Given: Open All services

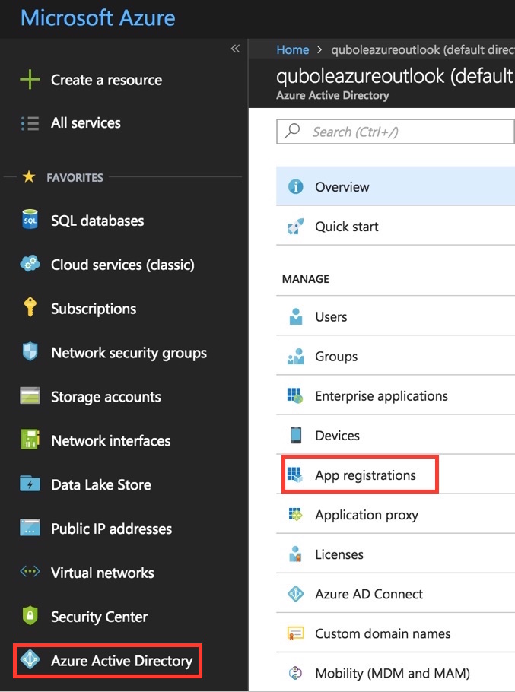Looking at the screenshot, I should (x=86, y=122).
